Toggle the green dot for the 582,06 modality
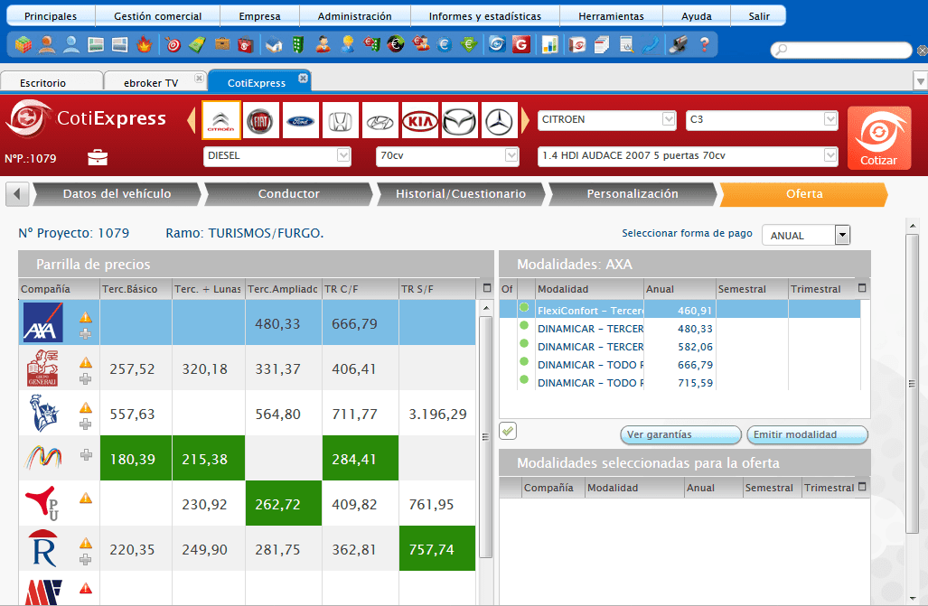928x606 pixels. tap(524, 343)
